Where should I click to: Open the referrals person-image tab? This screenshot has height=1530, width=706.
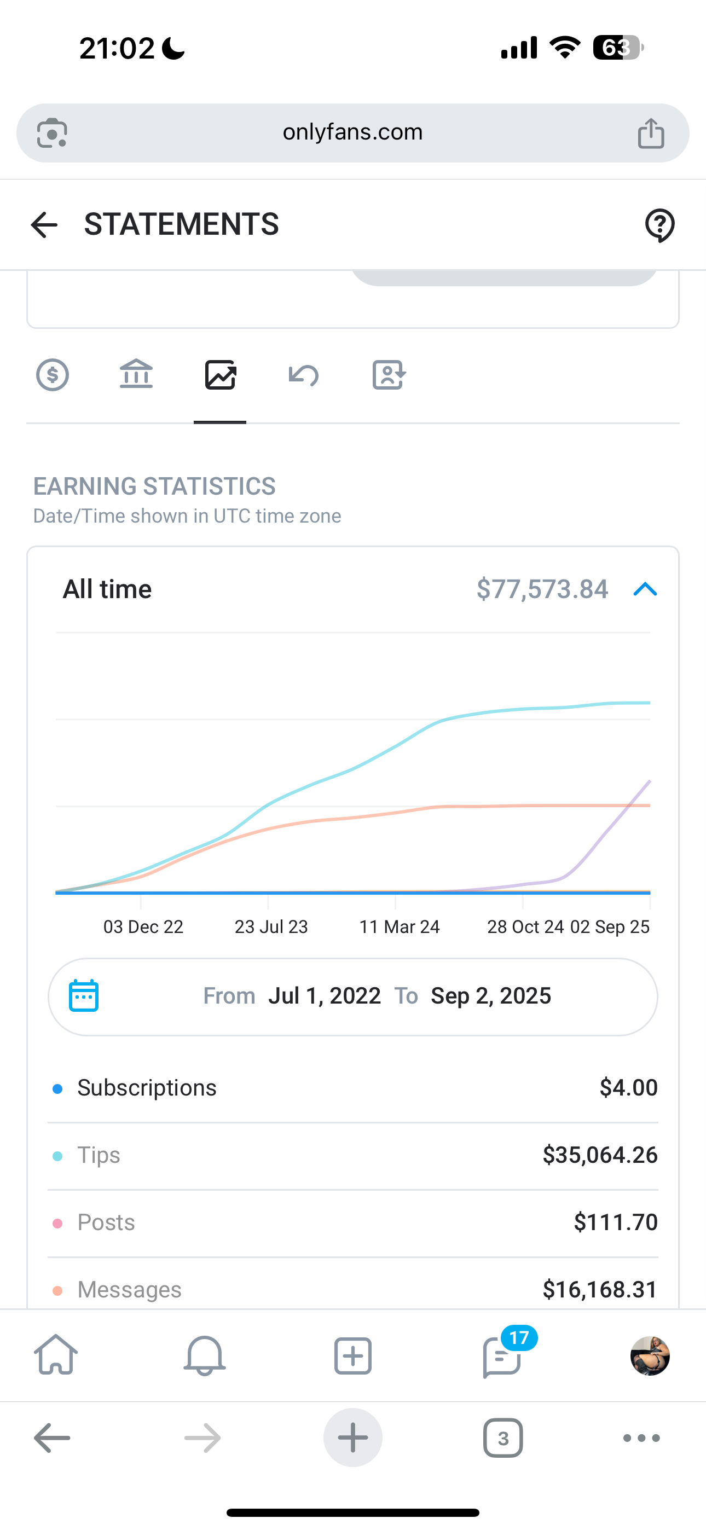[389, 375]
